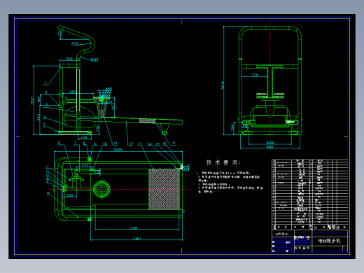Select the 376 dimension in front view
Screen dimensions: 364x273
(x=255, y=75)
